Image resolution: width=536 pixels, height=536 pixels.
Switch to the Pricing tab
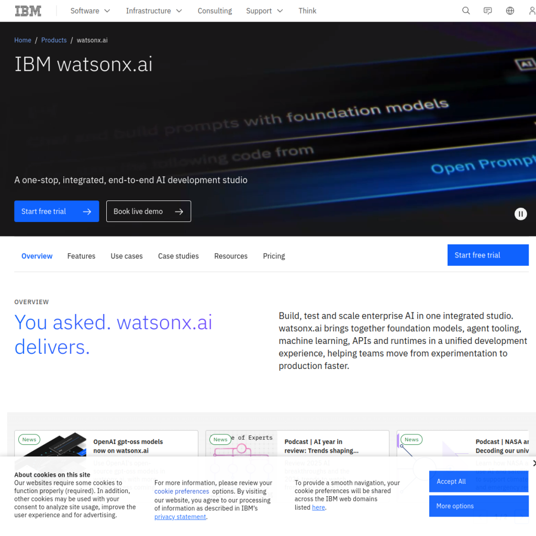(x=274, y=256)
